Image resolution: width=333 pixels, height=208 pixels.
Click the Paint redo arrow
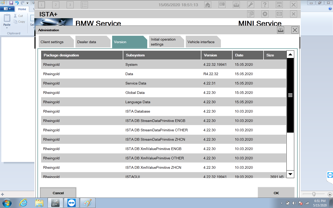coord(23,3)
